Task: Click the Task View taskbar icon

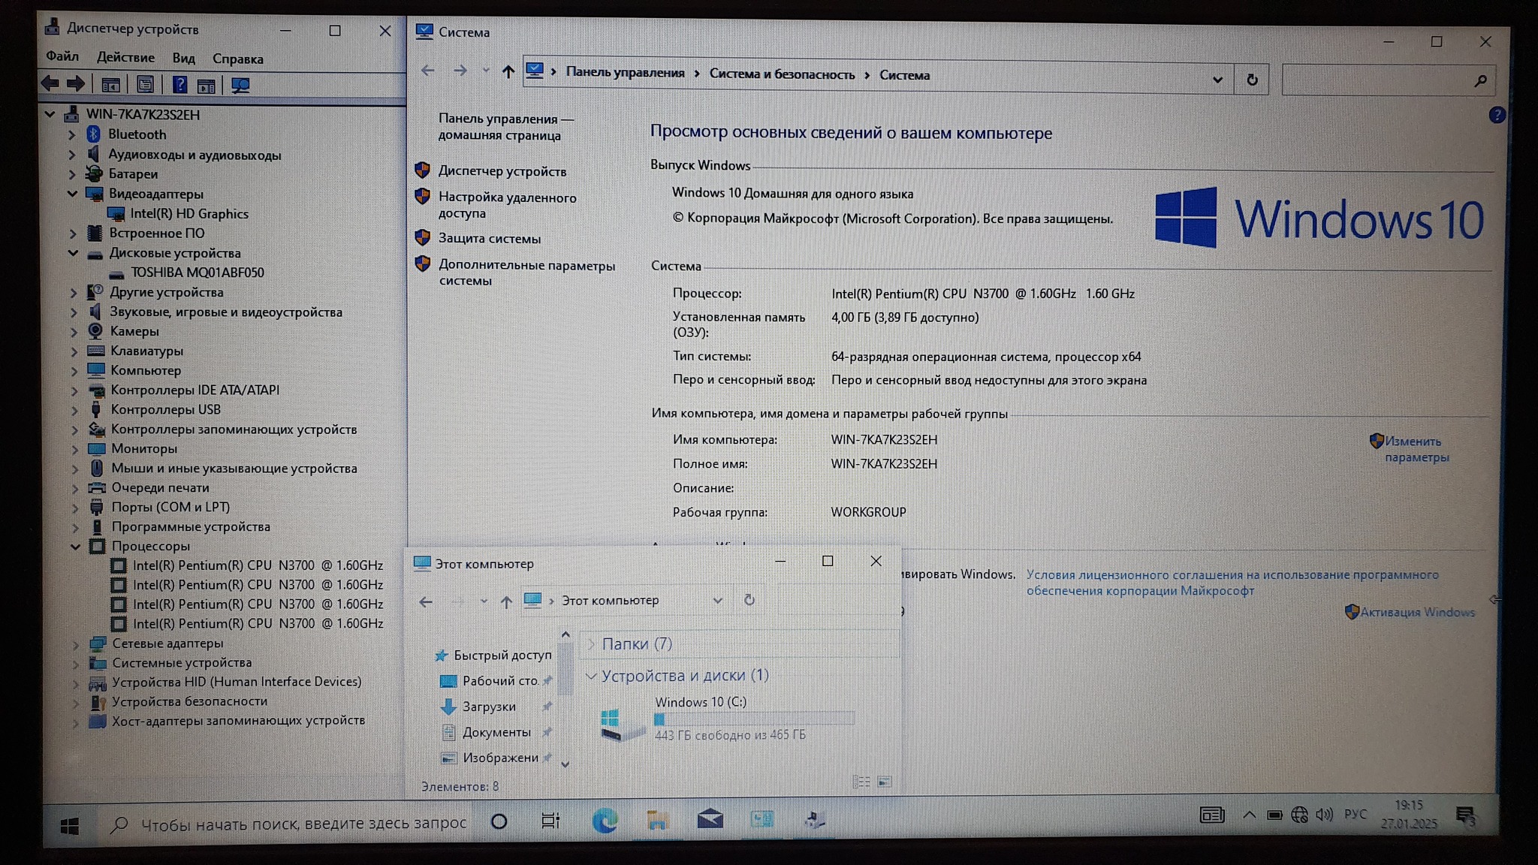Action: tap(550, 821)
